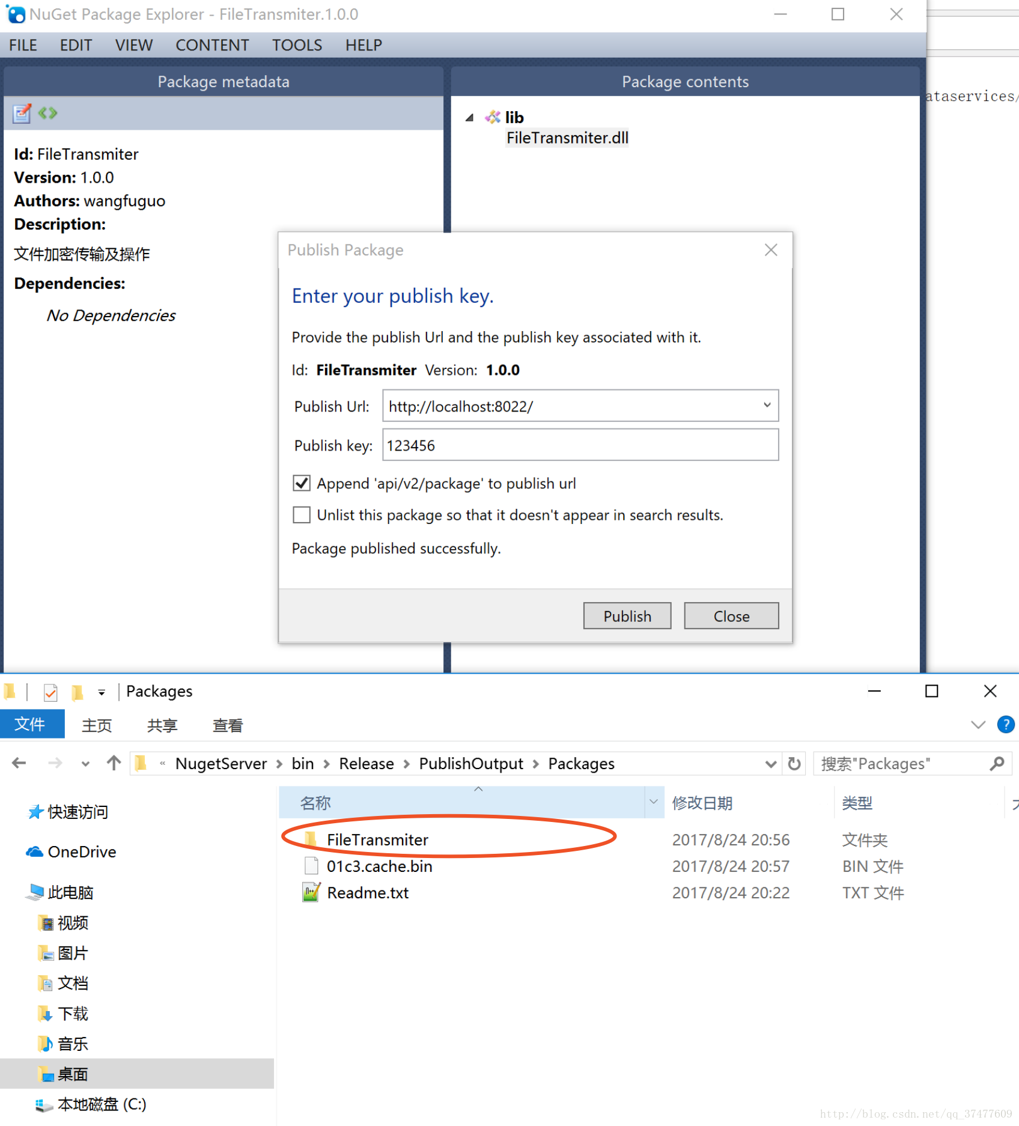Close the Publish Package dialog with X
This screenshot has height=1126, width=1019.
[771, 250]
